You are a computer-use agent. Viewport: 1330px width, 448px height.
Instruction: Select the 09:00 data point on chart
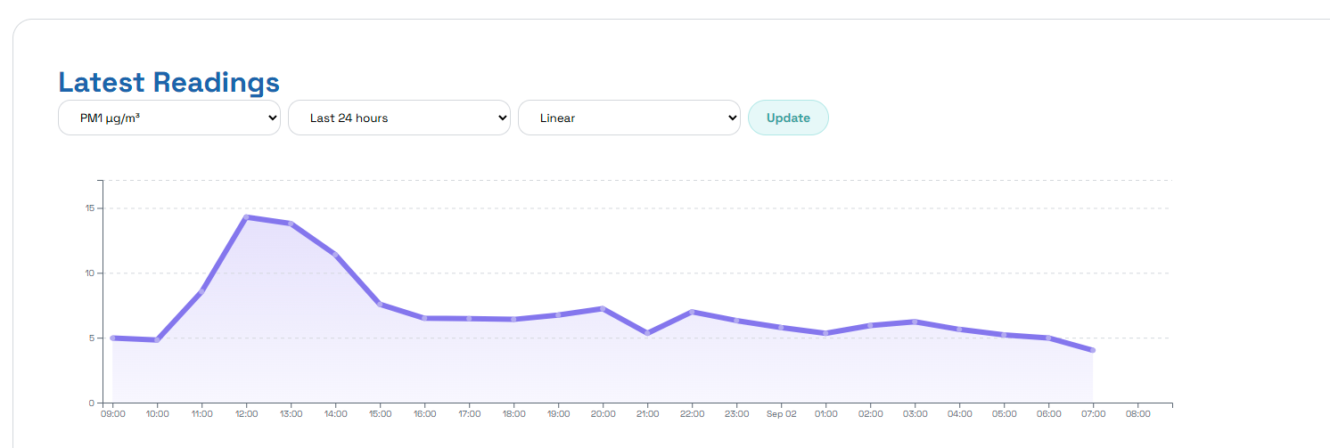[x=113, y=338]
